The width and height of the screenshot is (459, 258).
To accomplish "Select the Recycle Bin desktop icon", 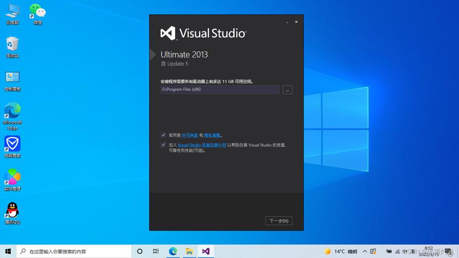I will point(12,47).
